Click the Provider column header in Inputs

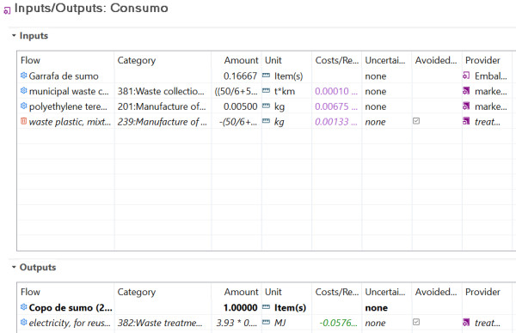[x=482, y=60]
